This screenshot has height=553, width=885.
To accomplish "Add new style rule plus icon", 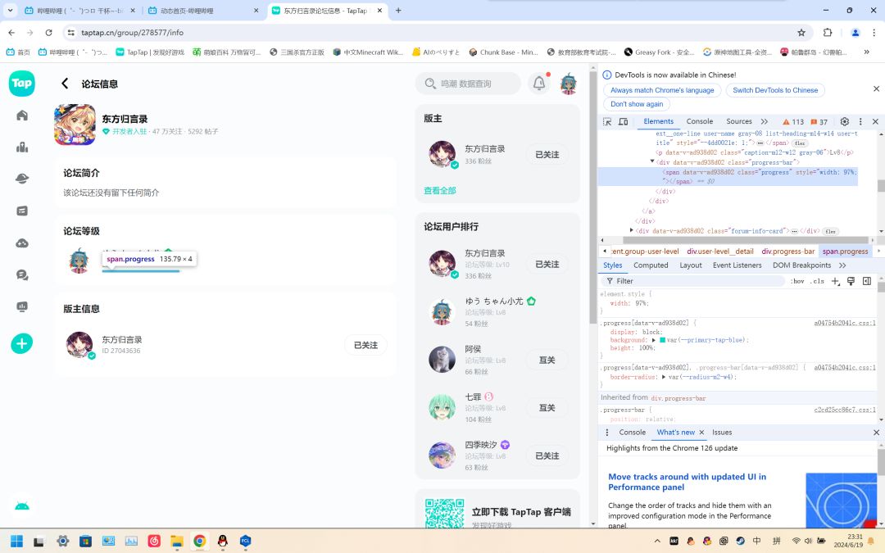I will click(x=835, y=281).
